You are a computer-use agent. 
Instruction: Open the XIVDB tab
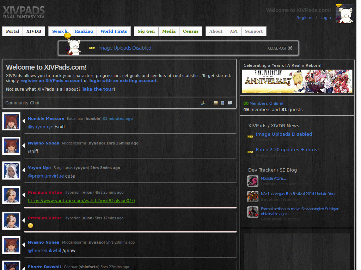pos(33,31)
